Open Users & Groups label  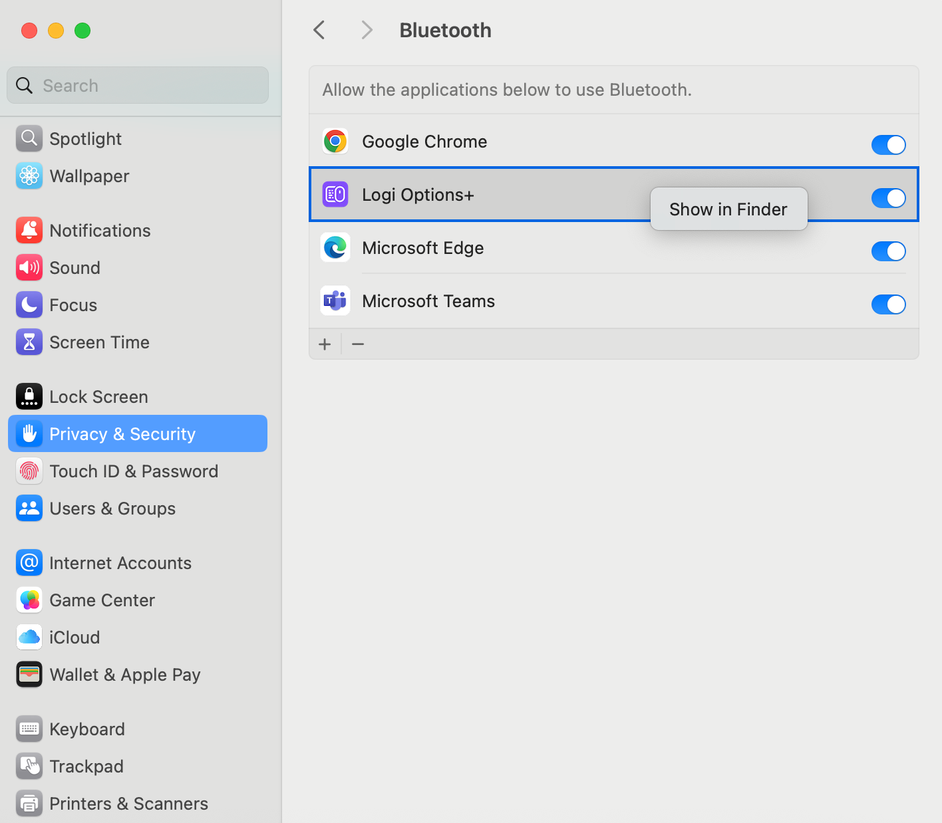click(x=112, y=509)
